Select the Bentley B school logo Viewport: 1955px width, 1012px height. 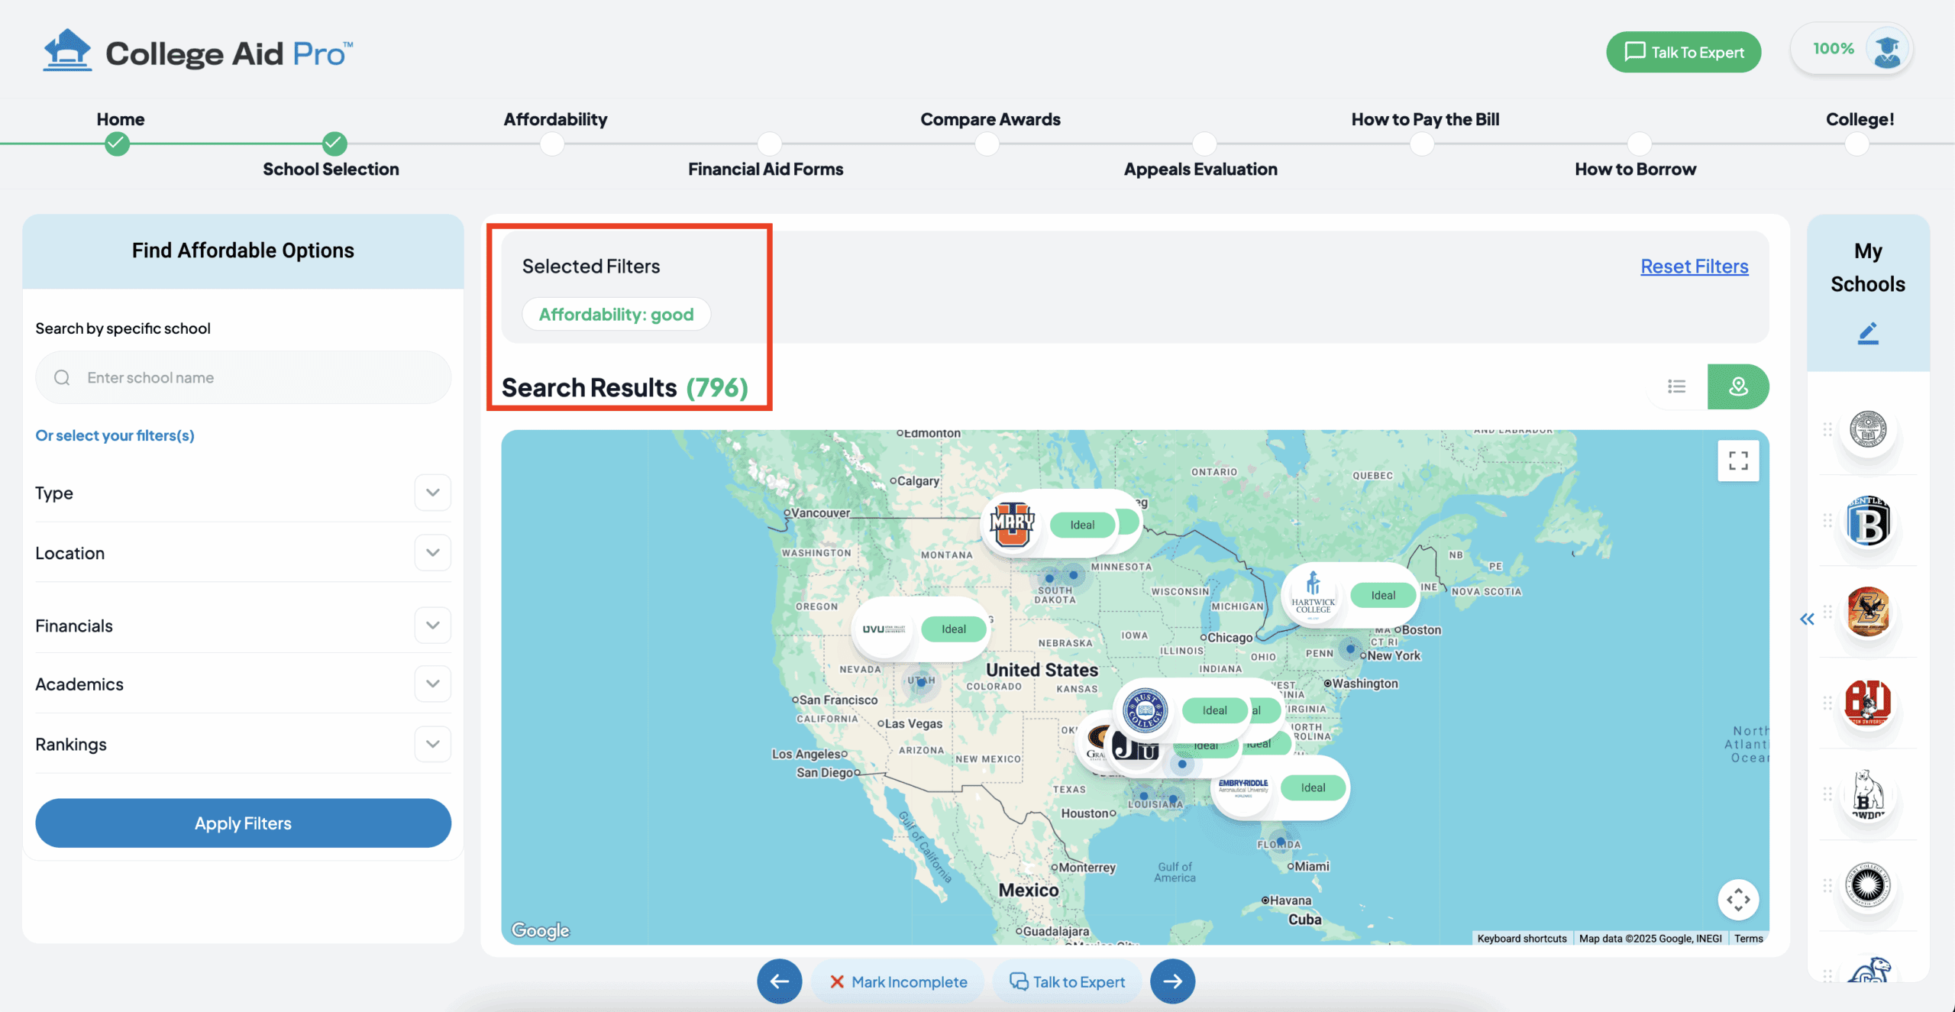coord(1868,522)
